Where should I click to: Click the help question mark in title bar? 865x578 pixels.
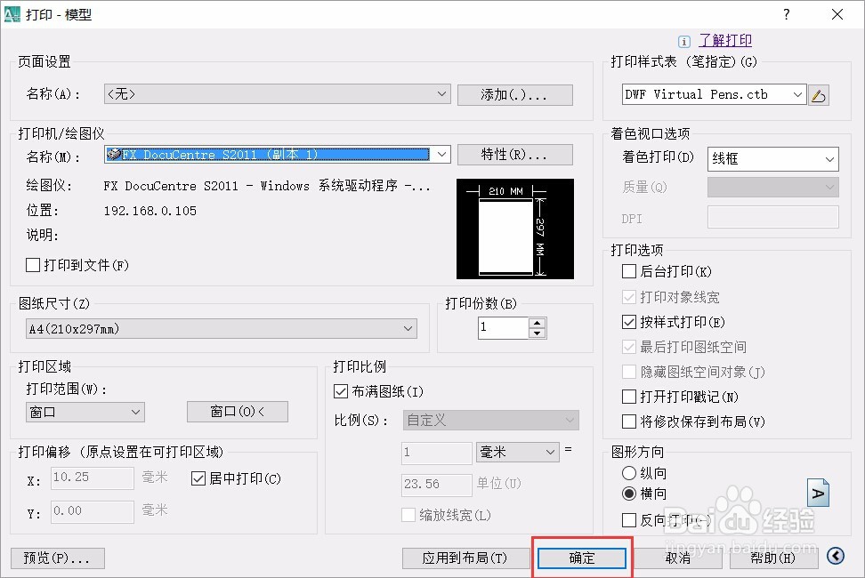(786, 14)
